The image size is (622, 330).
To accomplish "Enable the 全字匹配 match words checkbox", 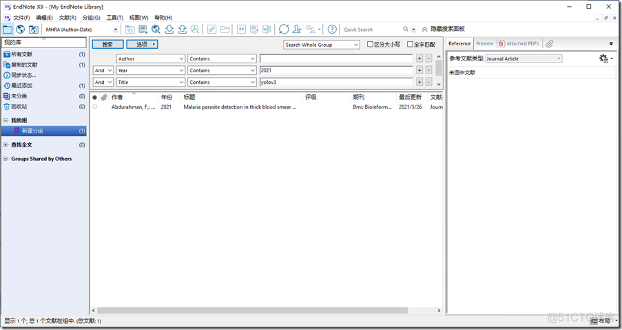I will point(411,45).
